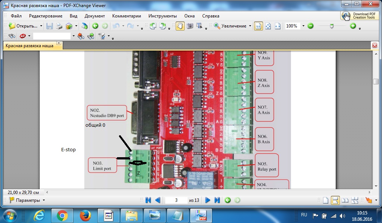Find previous match binoculars icon

(81, 36)
